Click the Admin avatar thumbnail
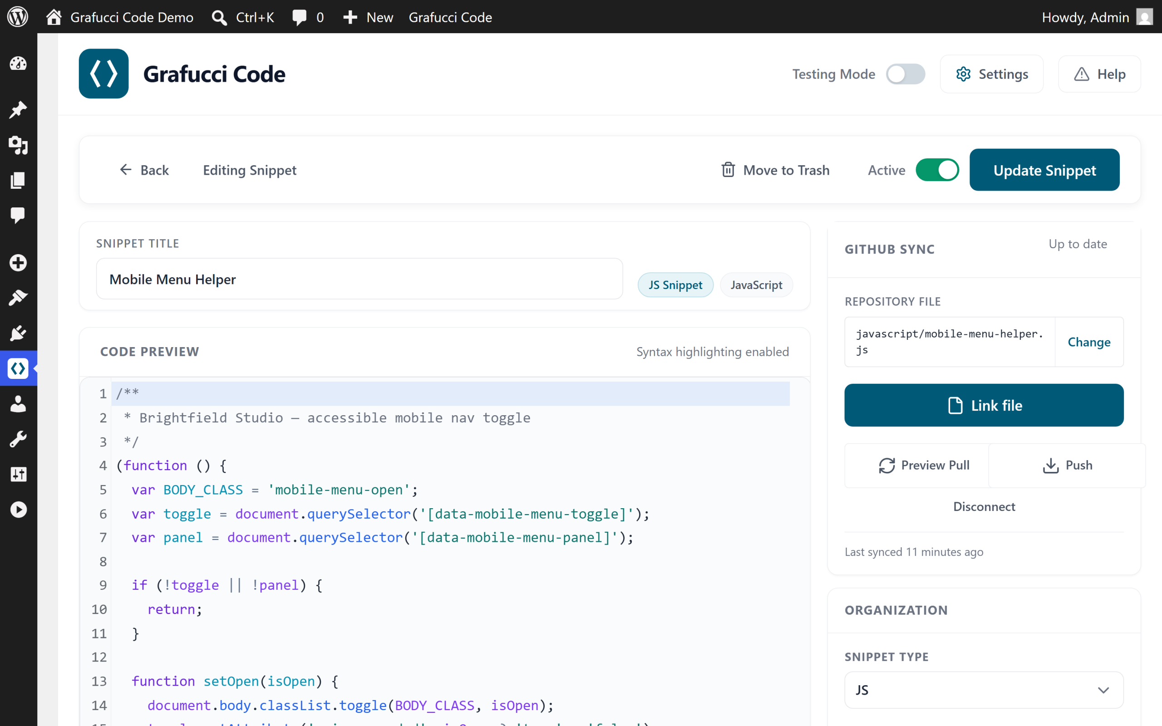Screen dimensions: 1162x726 (x=1144, y=17)
